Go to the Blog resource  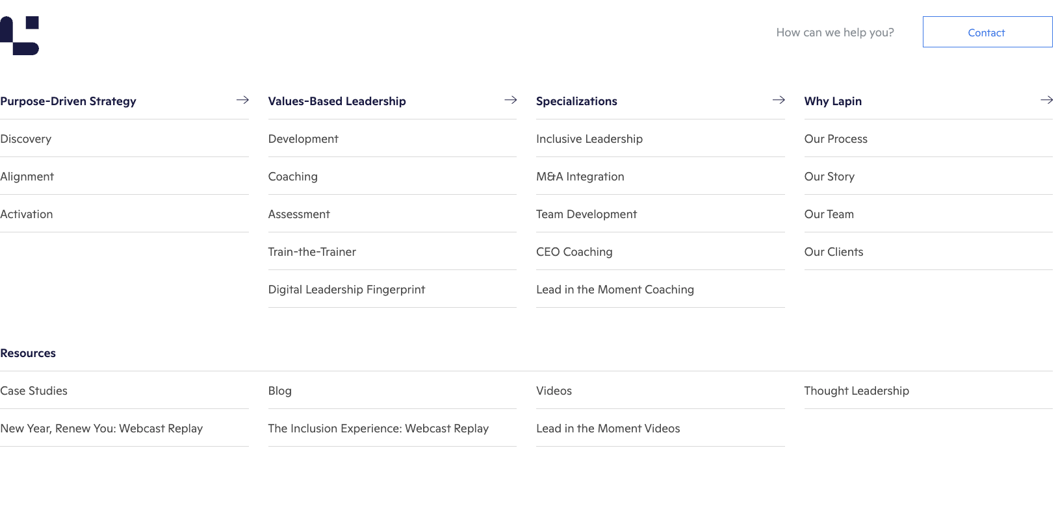click(x=280, y=391)
